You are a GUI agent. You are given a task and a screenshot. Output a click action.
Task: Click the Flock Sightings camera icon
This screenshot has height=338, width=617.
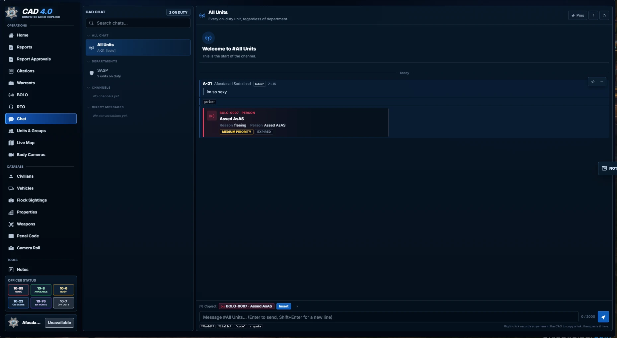coord(11,200)
